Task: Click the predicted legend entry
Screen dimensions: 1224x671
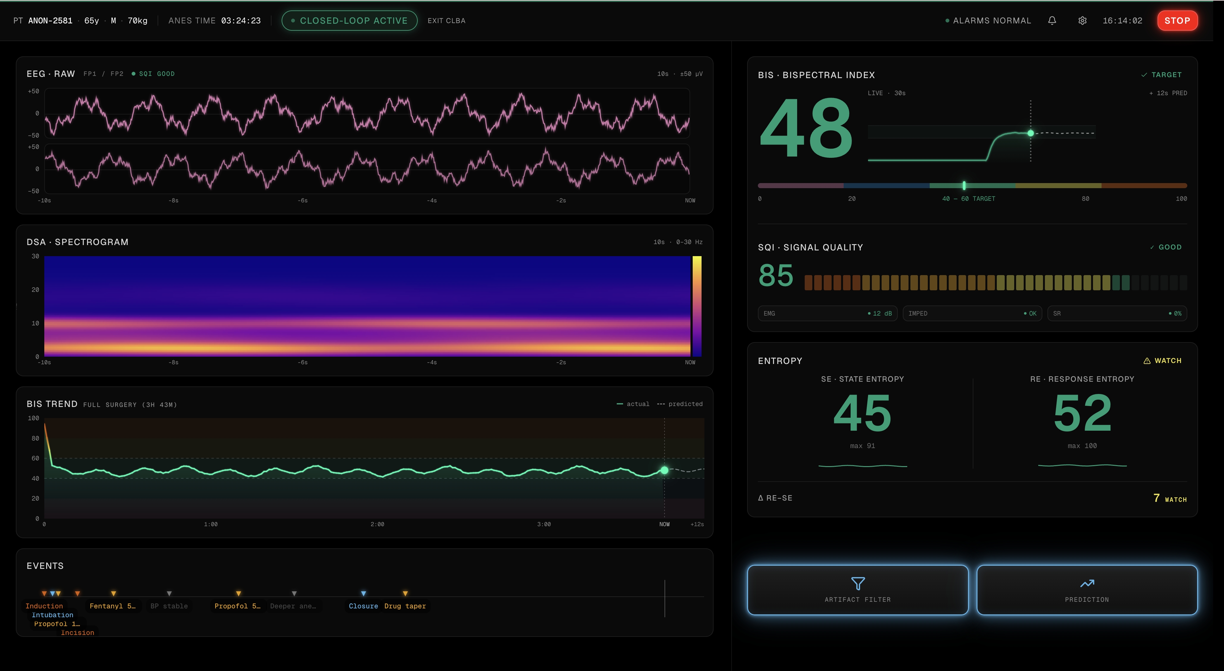Action: coord(679,404)
